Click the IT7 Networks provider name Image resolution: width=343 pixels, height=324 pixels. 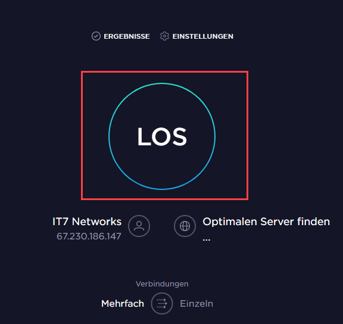coord(87,222)
